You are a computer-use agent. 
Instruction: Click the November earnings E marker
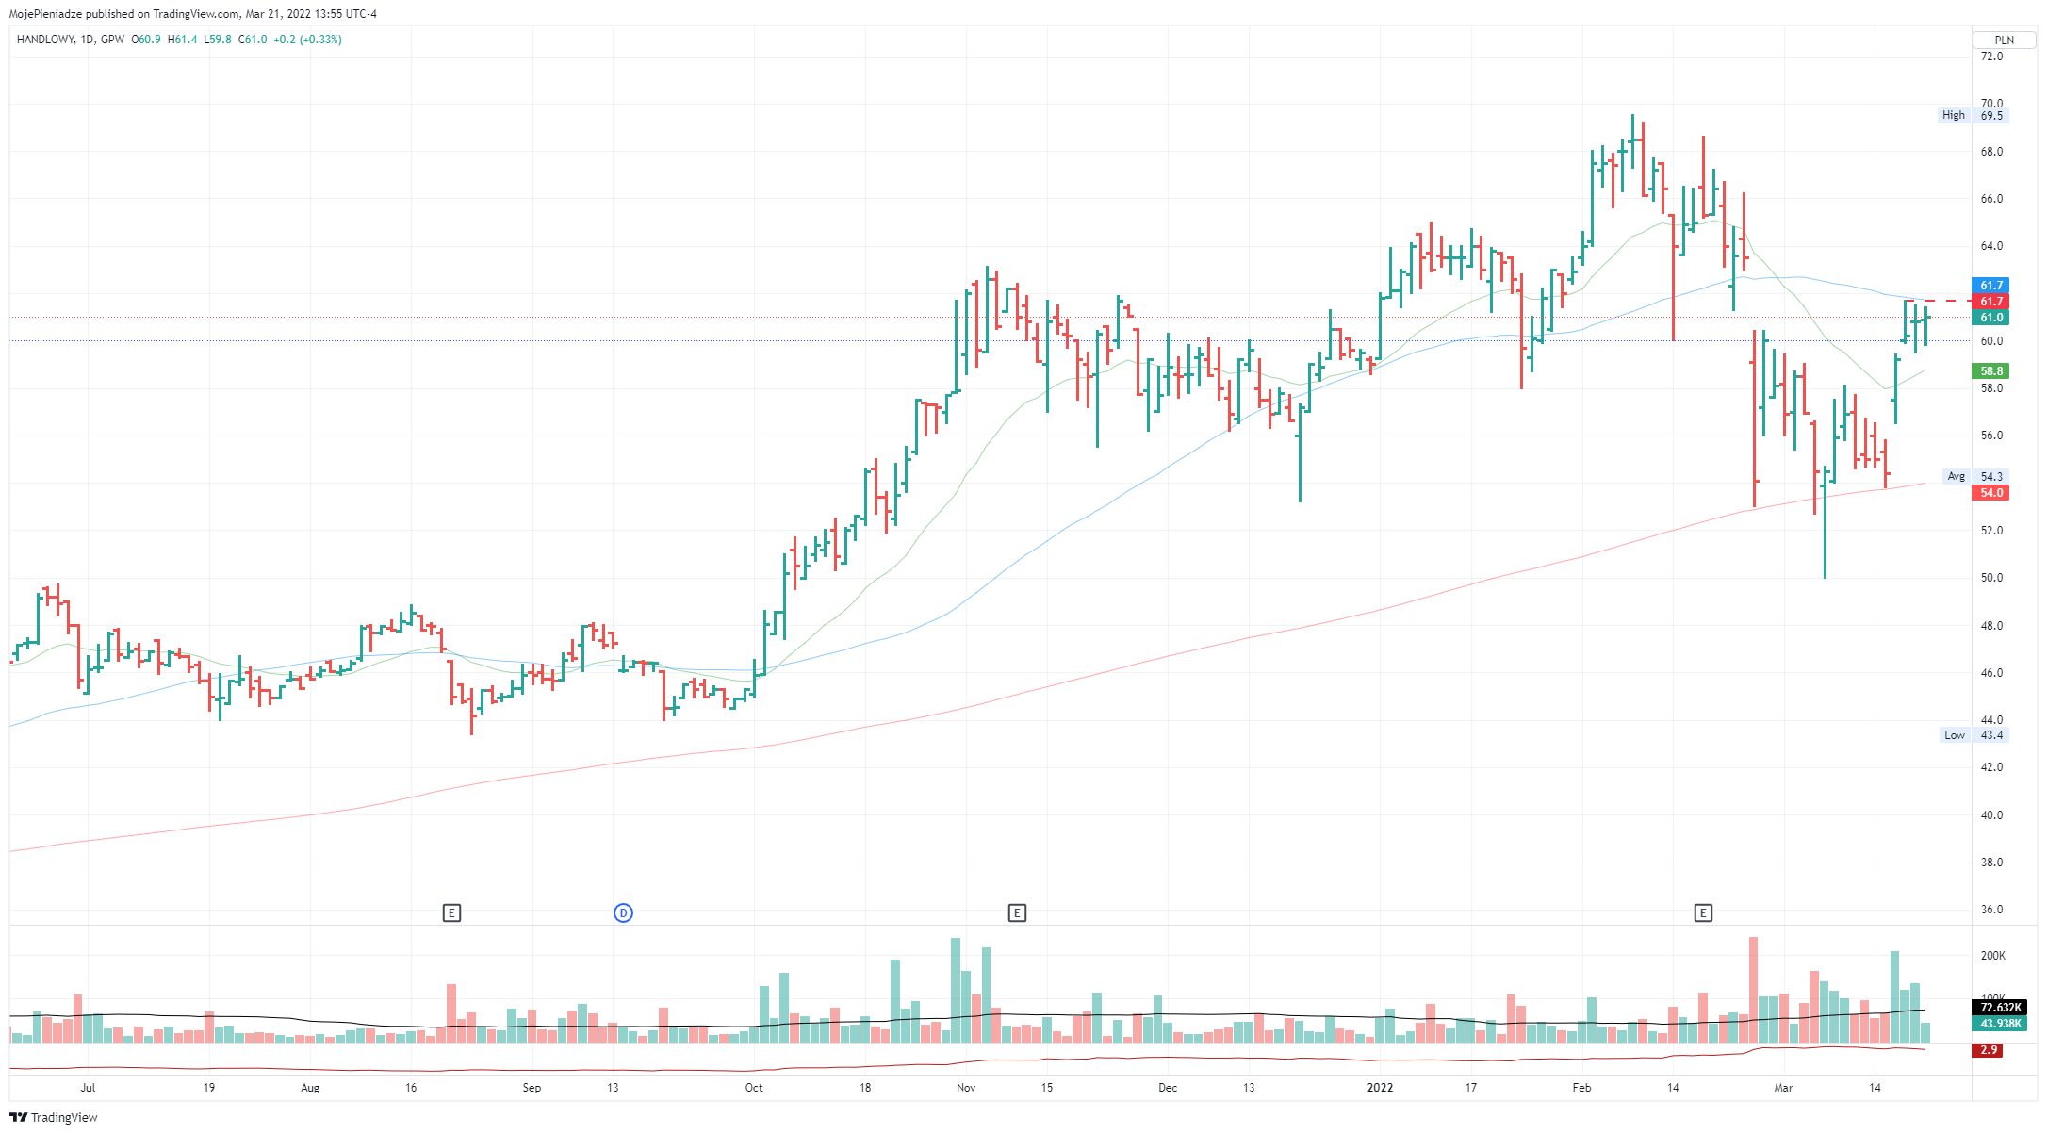(x=1017, y=912)
